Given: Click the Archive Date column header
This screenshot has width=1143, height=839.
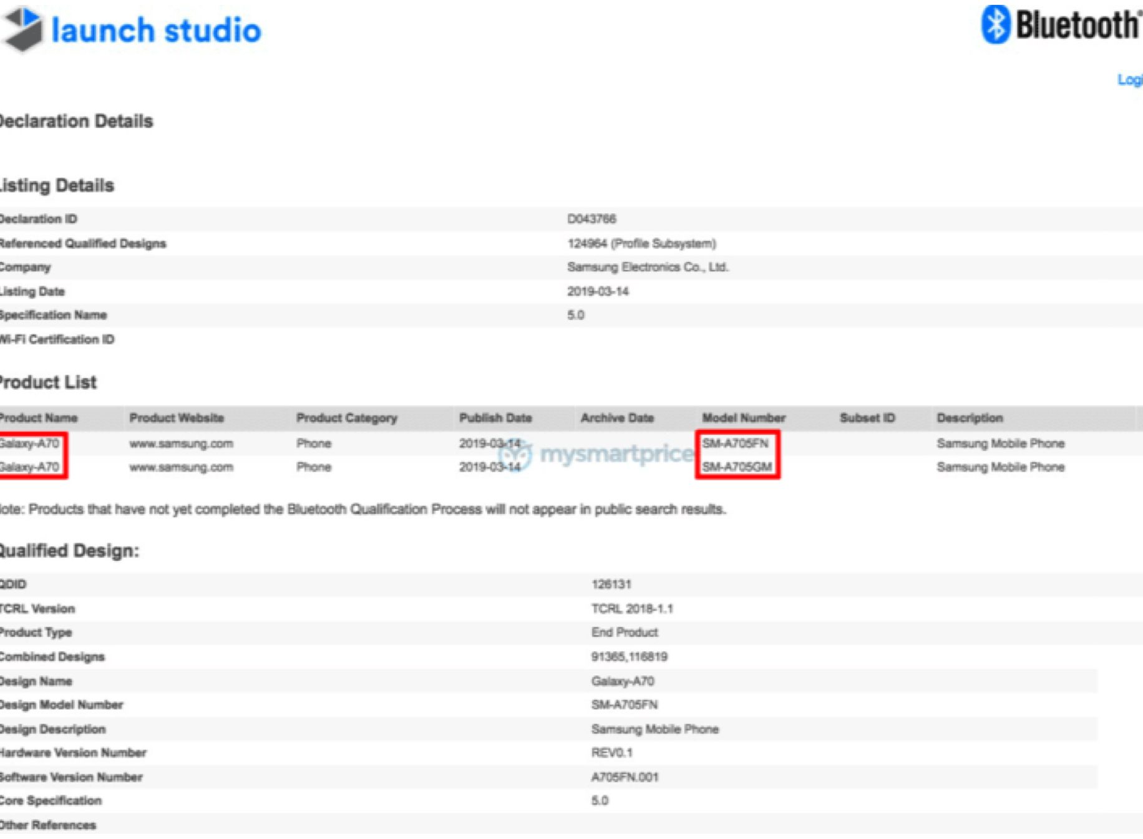Looking at the screenshot, I should (617, 418).
